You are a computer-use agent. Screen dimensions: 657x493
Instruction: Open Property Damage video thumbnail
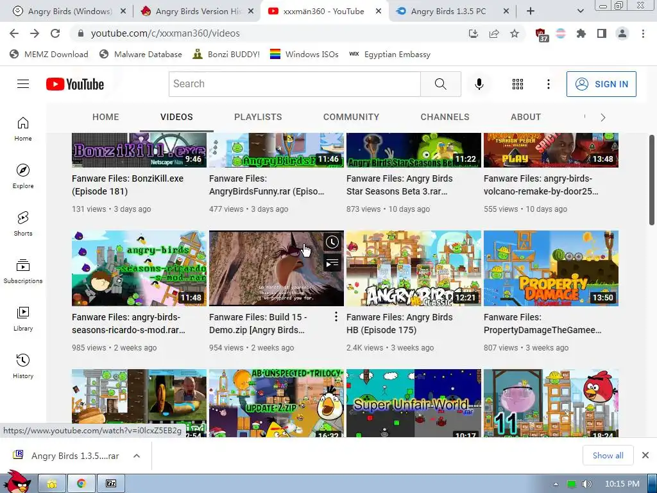point(551,268)
